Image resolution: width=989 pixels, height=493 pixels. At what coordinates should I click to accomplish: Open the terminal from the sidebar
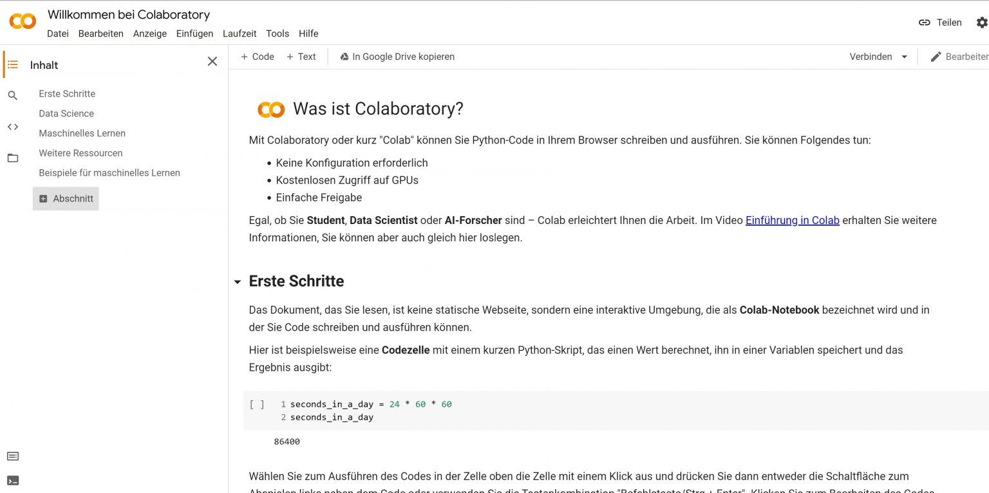[x=14, y=480]
